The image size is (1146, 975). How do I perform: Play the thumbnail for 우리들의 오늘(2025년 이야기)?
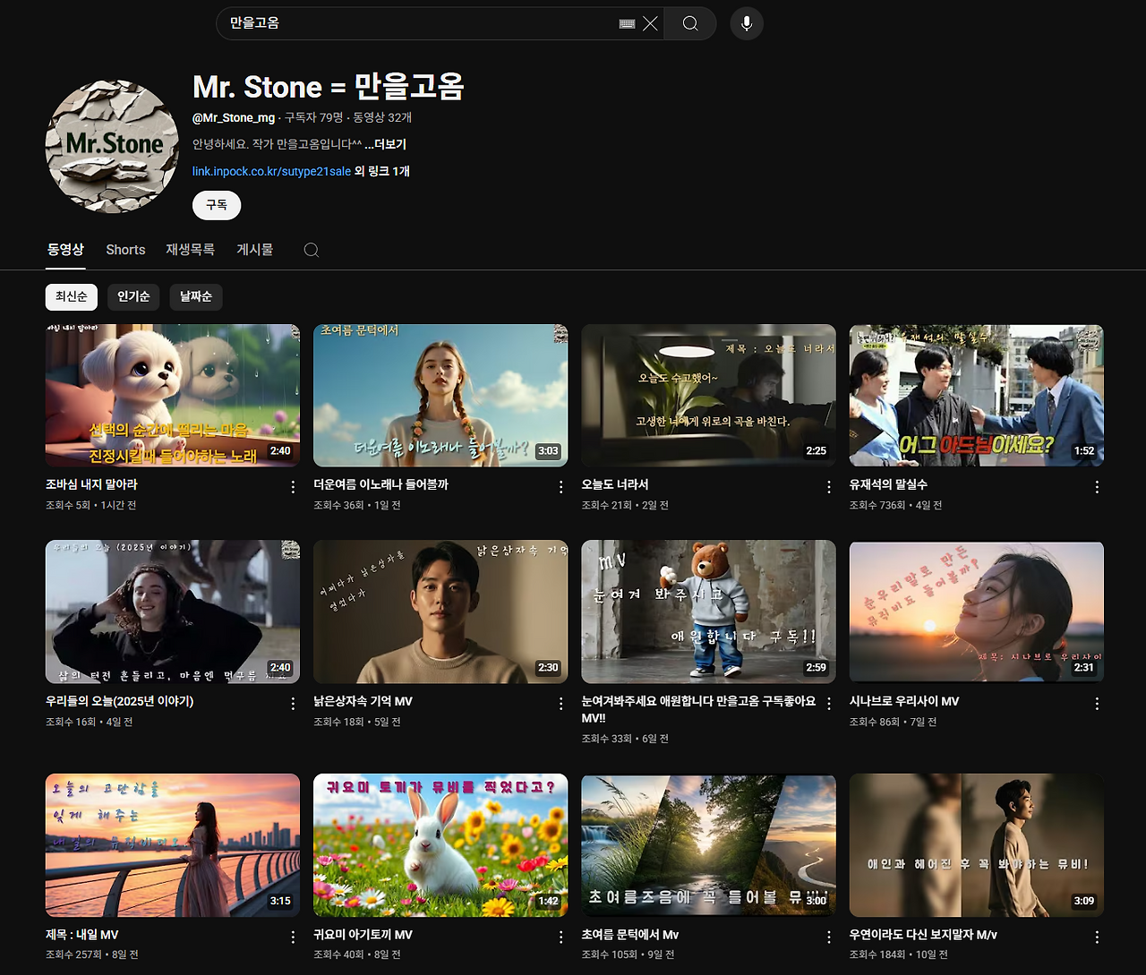(173, 612)
